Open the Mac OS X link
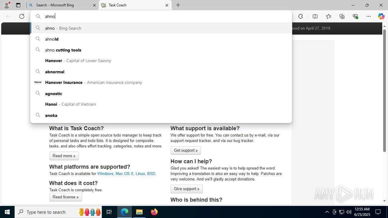 point(124,174)
